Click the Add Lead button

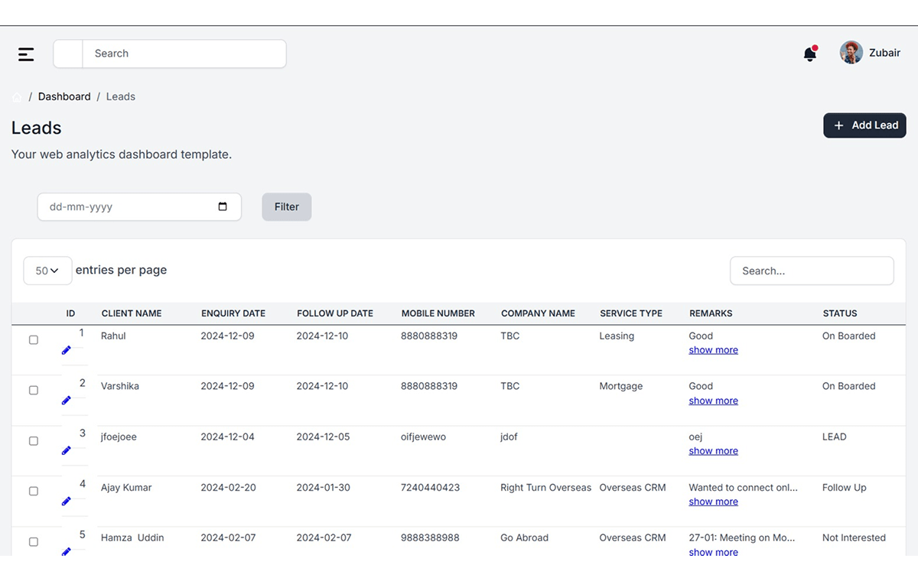(864, 125)
